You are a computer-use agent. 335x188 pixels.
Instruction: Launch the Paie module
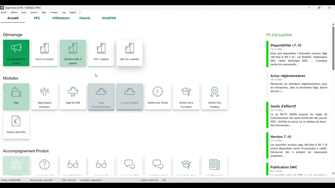click(x=16, y=96)
